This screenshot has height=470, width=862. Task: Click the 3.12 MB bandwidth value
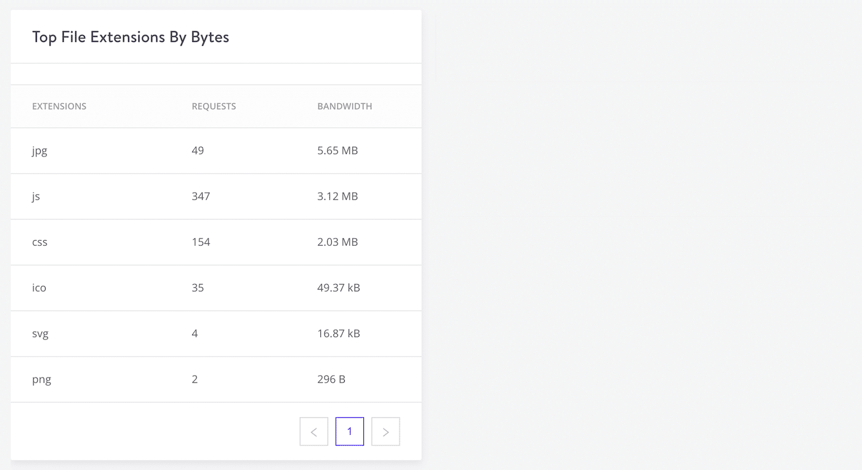[x=337, y=197]
